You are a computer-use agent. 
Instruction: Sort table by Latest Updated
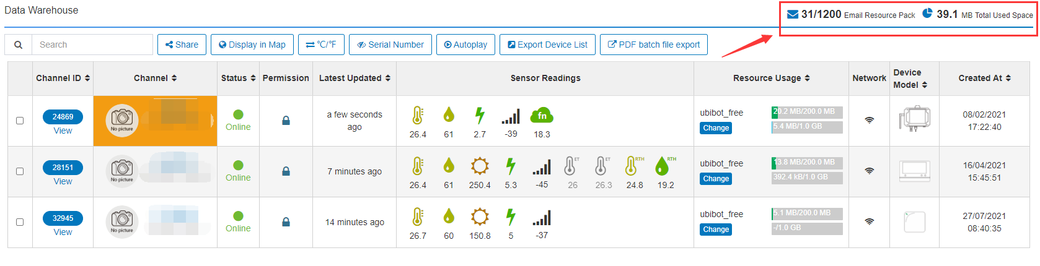click(x=355, y=78)
